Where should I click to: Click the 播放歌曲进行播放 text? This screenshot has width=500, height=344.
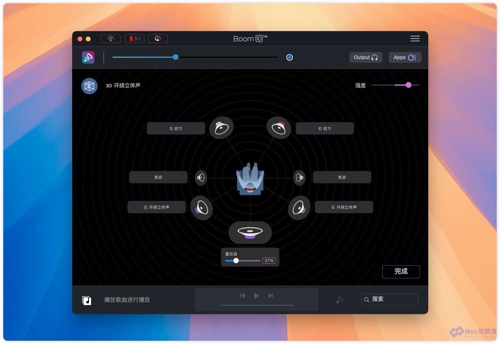click(x=127, y=300)
